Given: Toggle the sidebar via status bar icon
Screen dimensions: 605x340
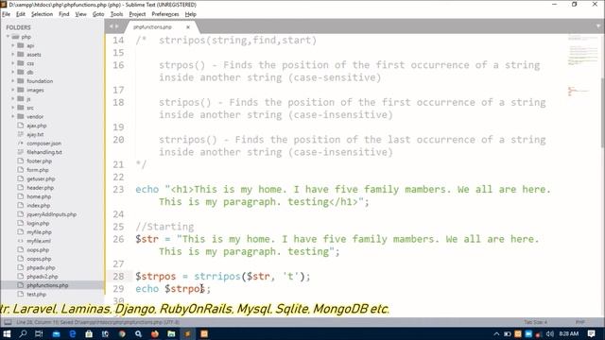Looking at the screenshot, I should pyautogui.click(x=8, y=322).
